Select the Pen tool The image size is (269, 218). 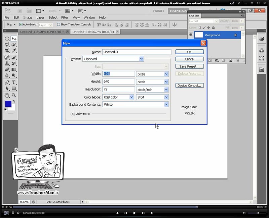pyautogui.click(x=7, y=82)
